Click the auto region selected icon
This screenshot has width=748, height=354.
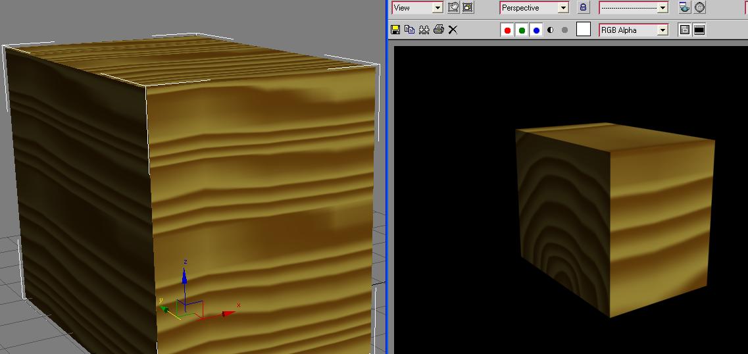pos(468,7)
